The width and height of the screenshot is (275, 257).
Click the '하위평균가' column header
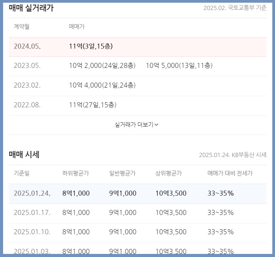tap(76, 173)
